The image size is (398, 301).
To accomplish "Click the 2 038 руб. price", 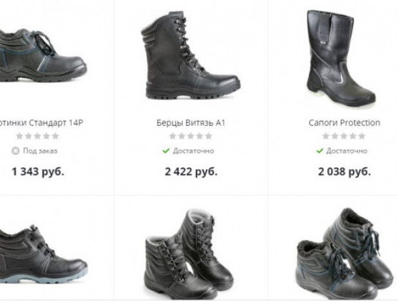I will (x=345, y=172).
